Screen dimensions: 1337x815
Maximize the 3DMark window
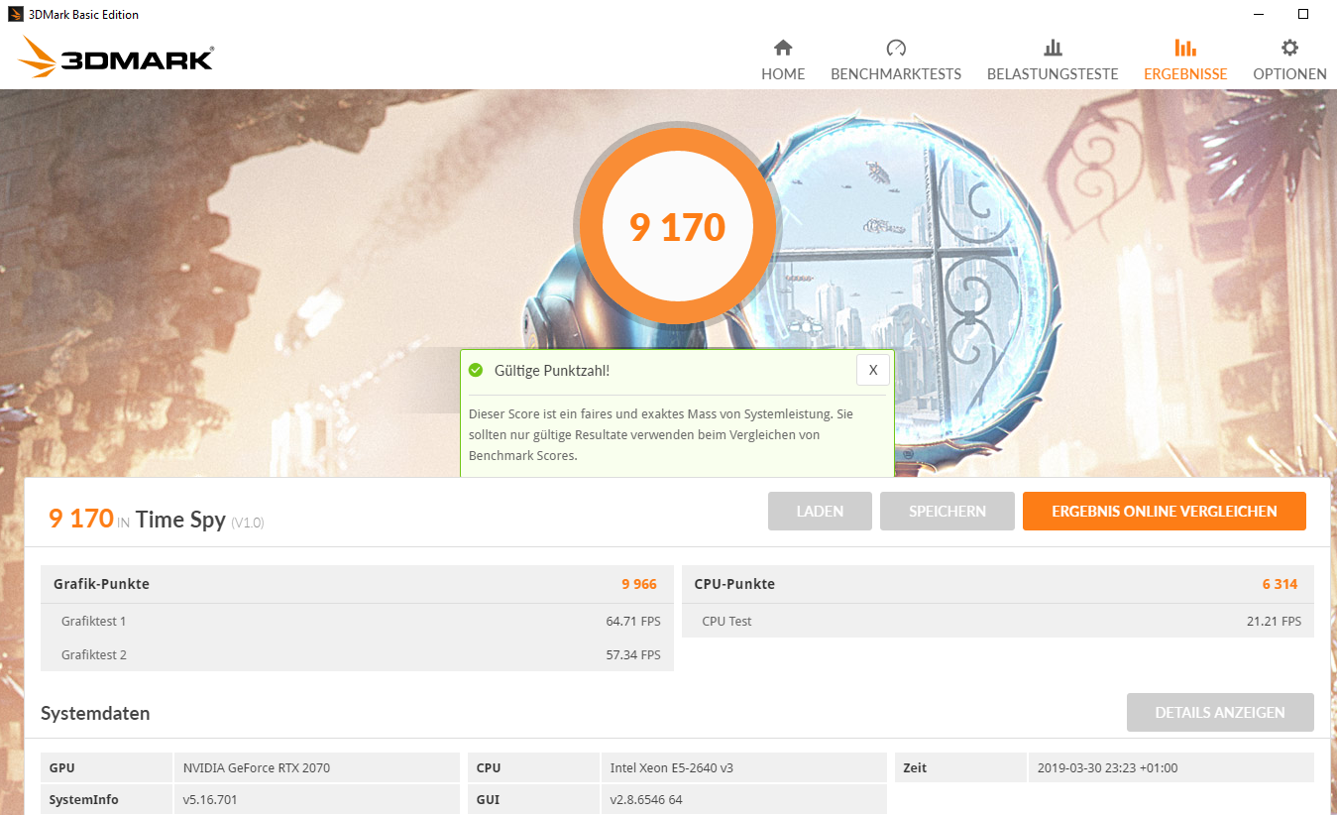pos(1303,14)
